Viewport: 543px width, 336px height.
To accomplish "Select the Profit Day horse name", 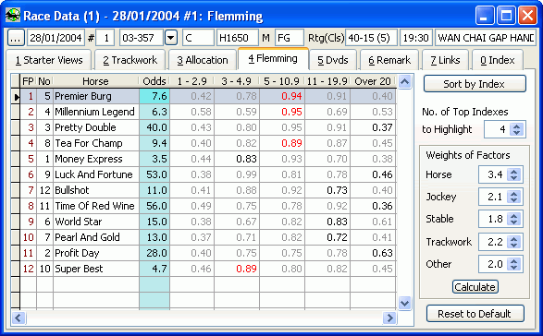I will [77, 253].
